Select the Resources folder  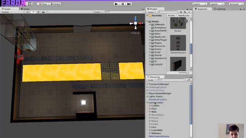tap(160, 46)
